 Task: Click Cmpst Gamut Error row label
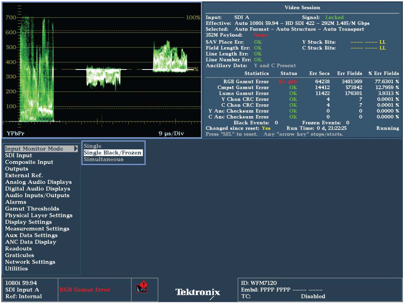pos(243,87)
